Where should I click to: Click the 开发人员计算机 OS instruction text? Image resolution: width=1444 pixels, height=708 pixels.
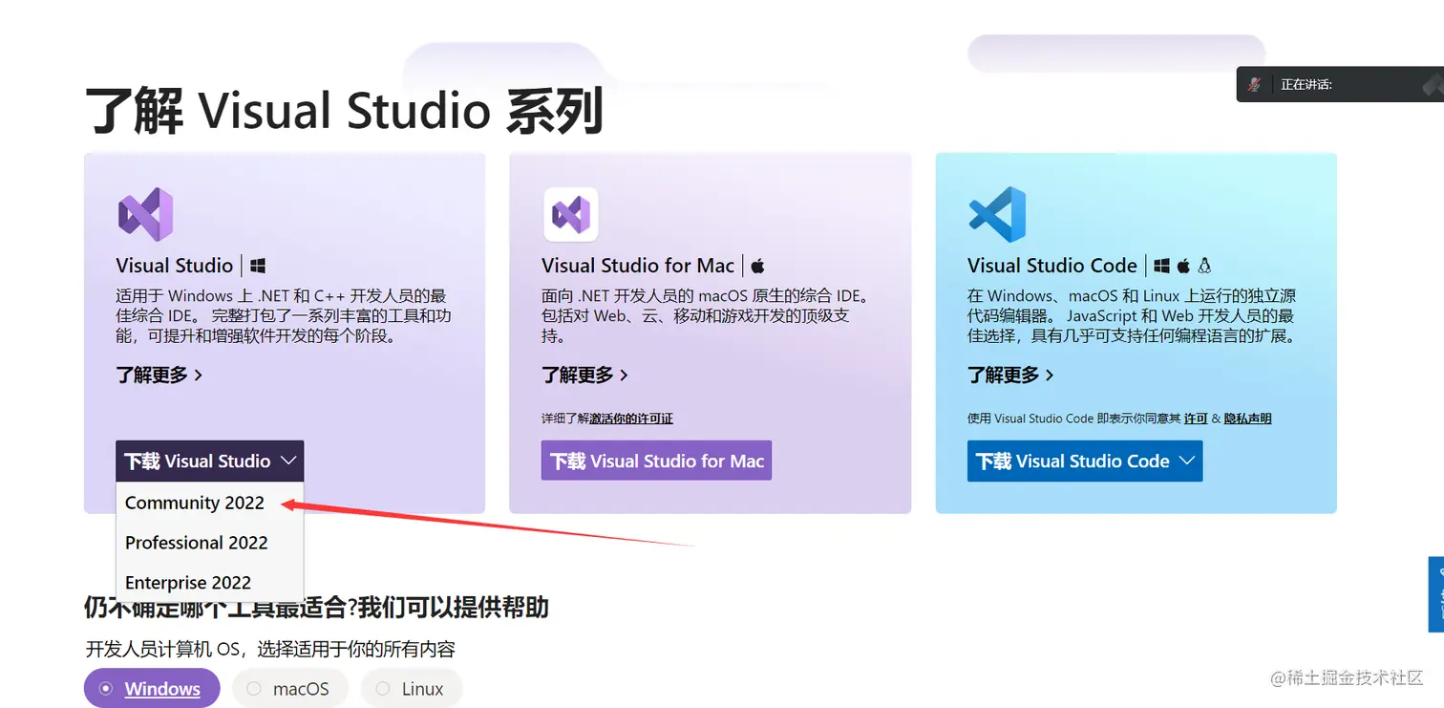click(270, 650)
